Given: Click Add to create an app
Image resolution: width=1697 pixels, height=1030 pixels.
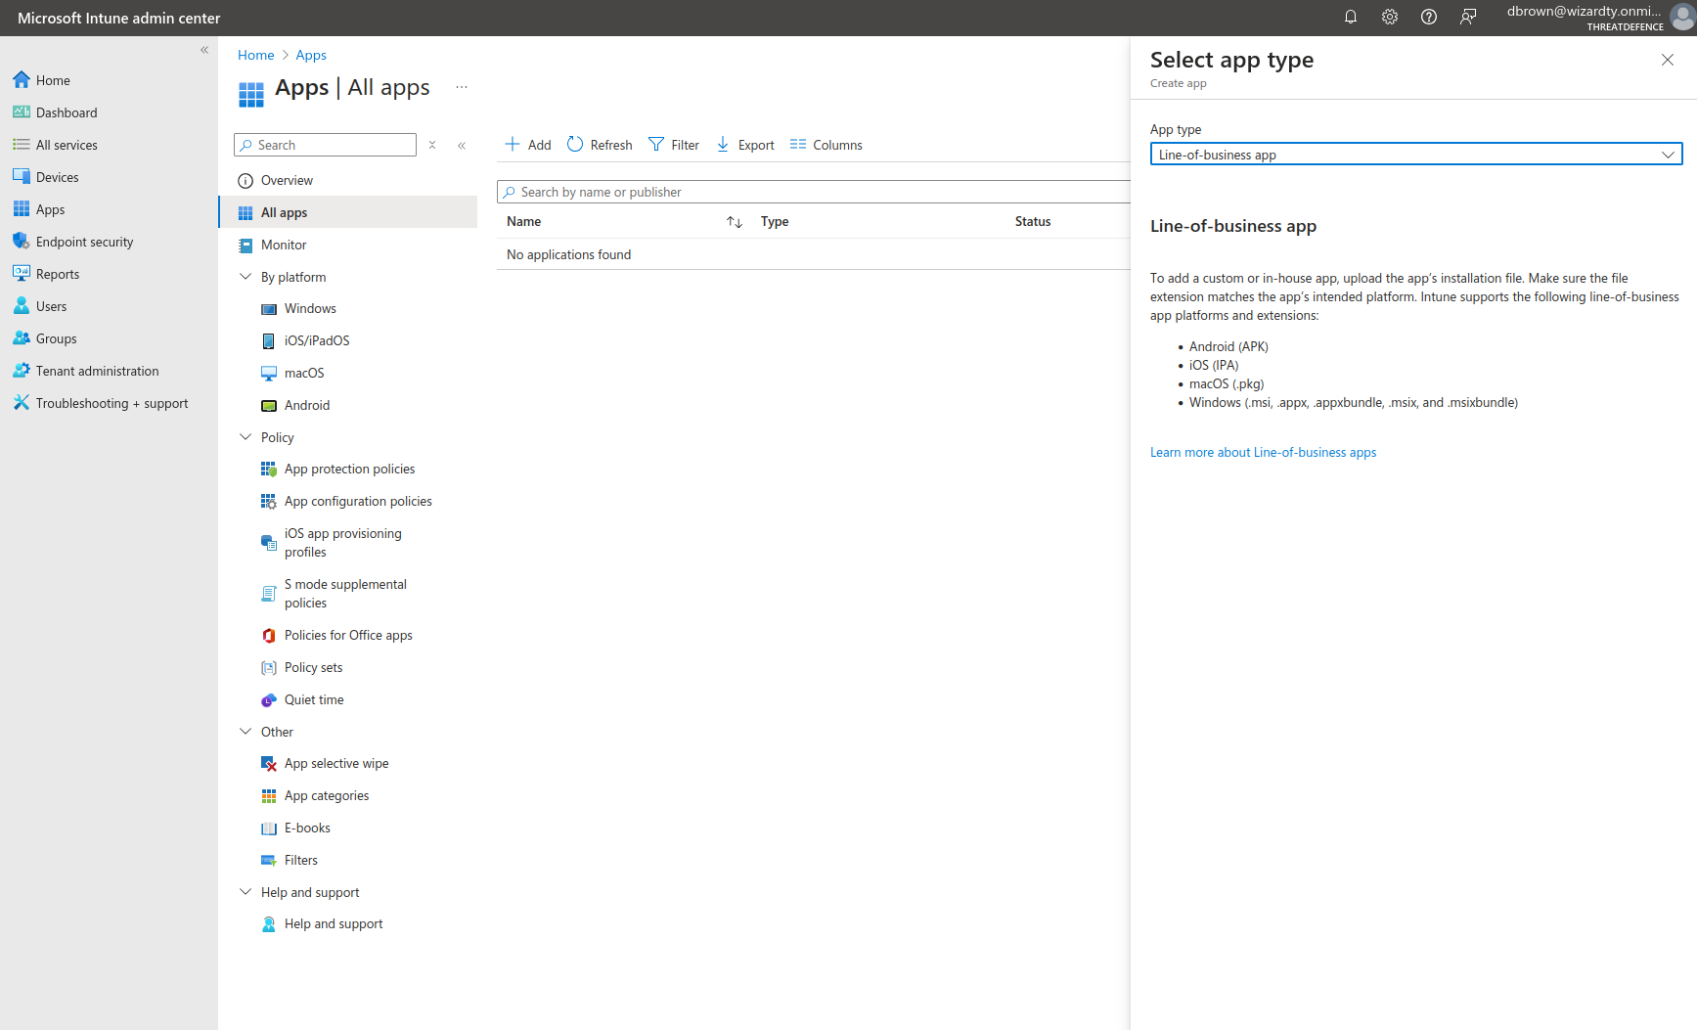Looking at the screenshot, I should pos(528,145).
